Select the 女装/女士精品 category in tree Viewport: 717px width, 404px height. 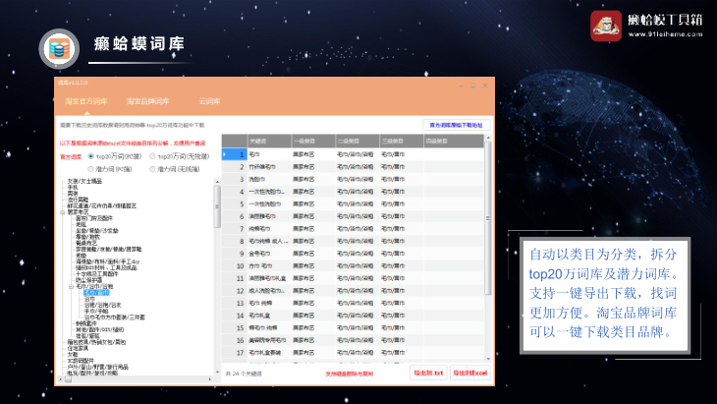coord(84,181)
